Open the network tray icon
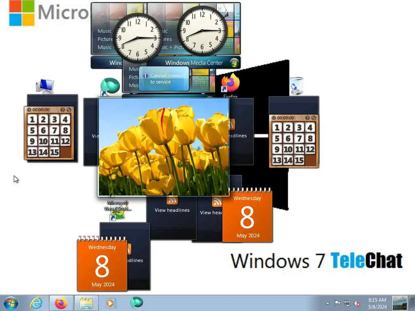Viewport: 415px width, 311px height. click(x=347, y=303)
